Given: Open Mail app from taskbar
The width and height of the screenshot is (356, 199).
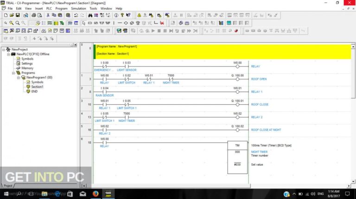Looking at the screenshot, I should coord(83,194).
